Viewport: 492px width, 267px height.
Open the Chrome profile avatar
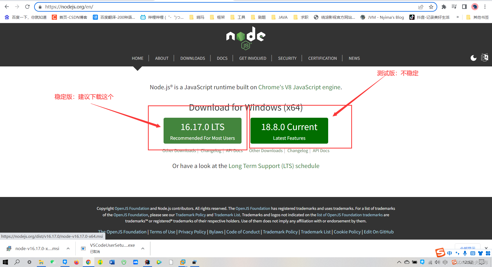(475, 7)
